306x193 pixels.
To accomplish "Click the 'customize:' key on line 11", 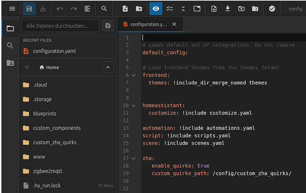I will [164, 113].
